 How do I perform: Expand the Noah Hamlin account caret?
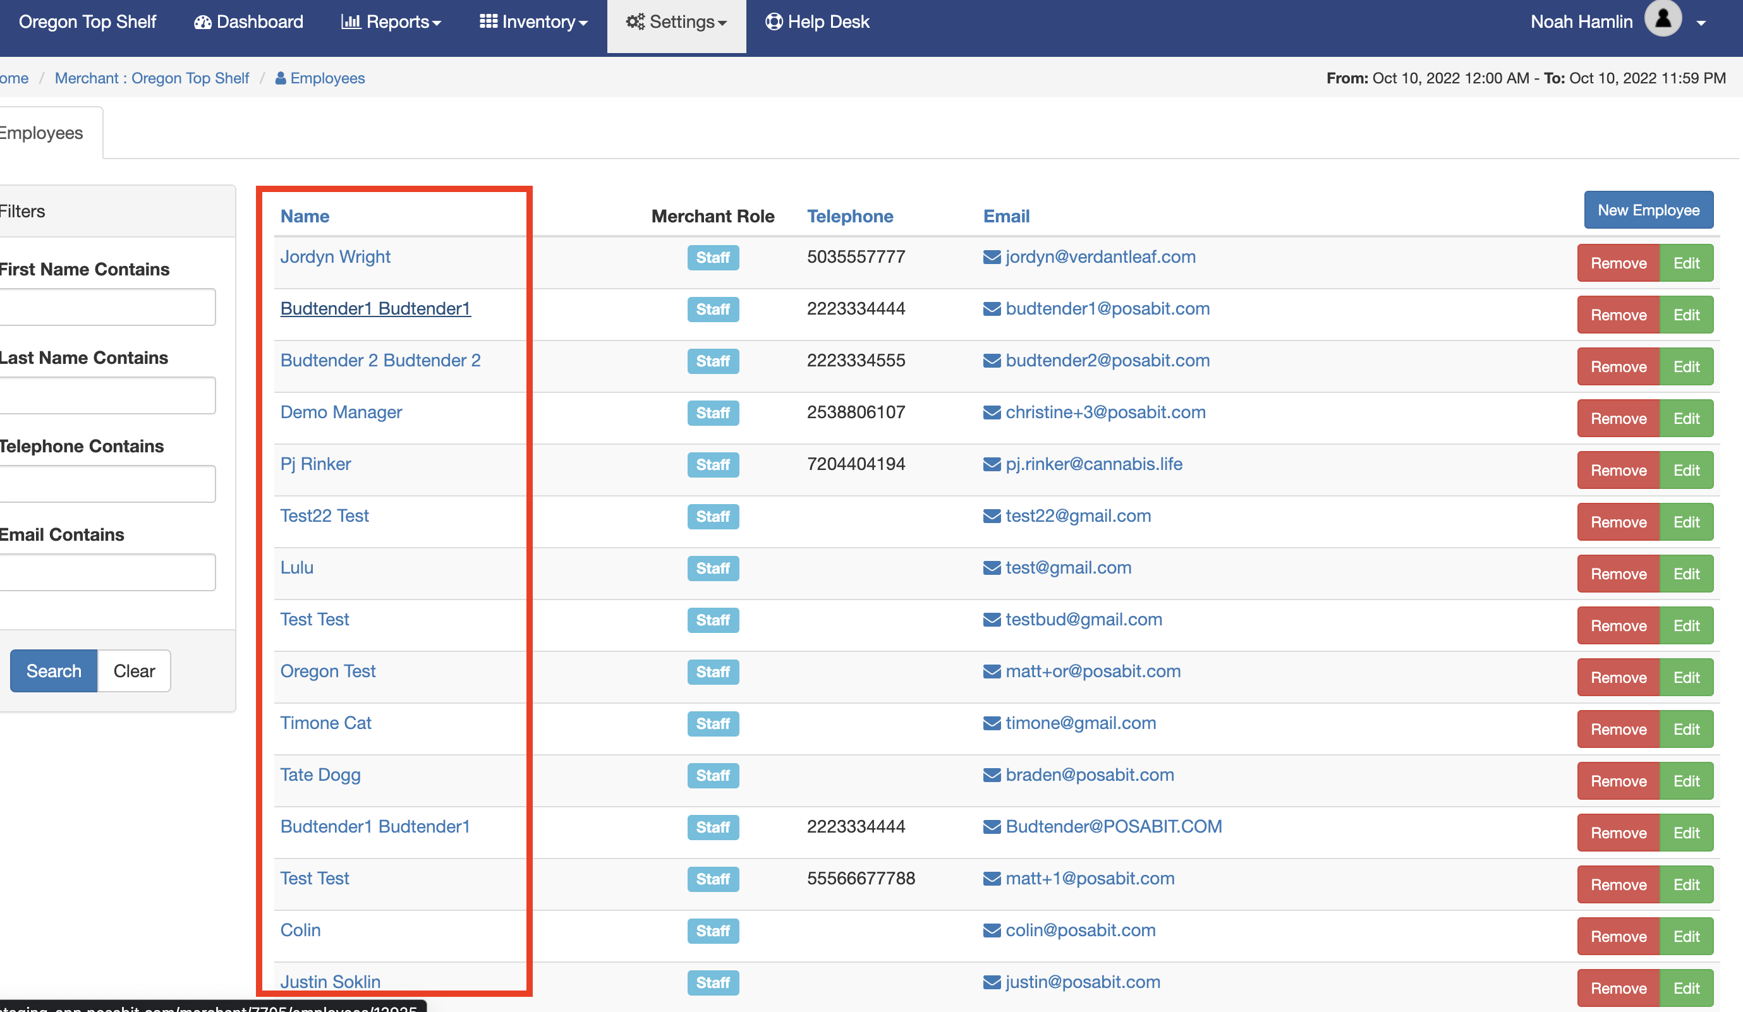(1701, 23)
